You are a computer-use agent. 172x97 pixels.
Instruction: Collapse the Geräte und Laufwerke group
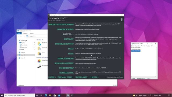pos(36,57)
